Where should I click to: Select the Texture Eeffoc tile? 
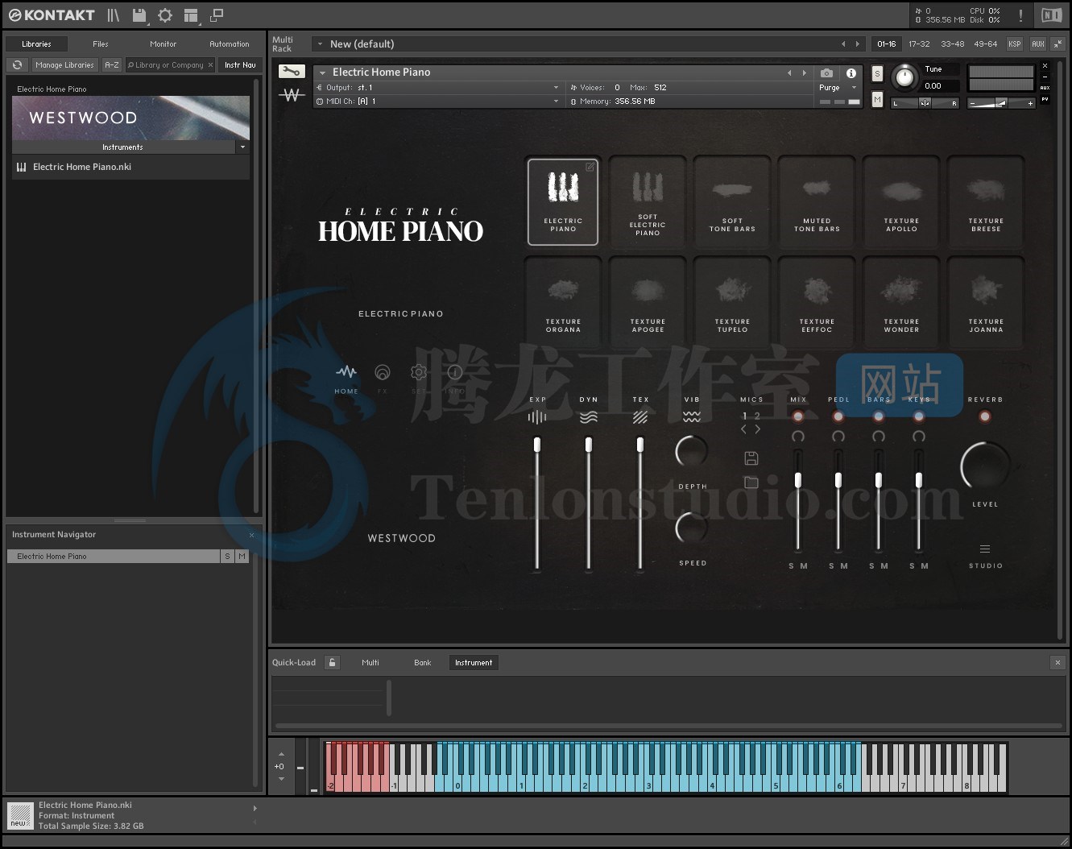pos(817,302)
